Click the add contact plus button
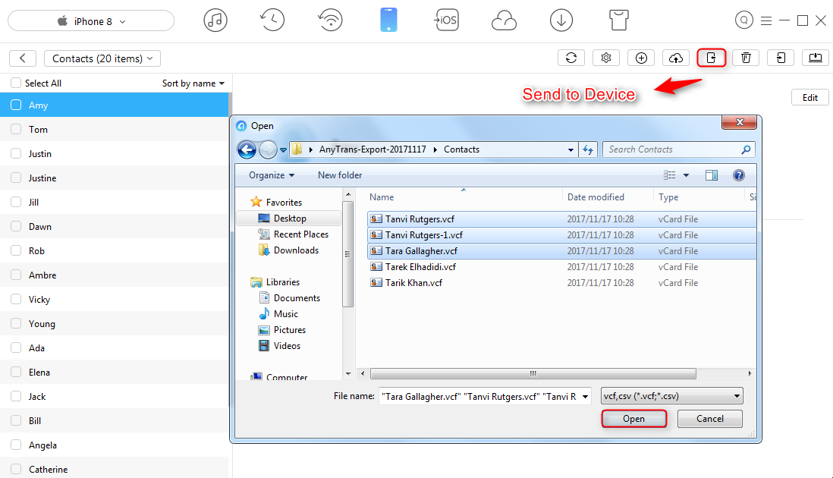 tap(641, 58)
